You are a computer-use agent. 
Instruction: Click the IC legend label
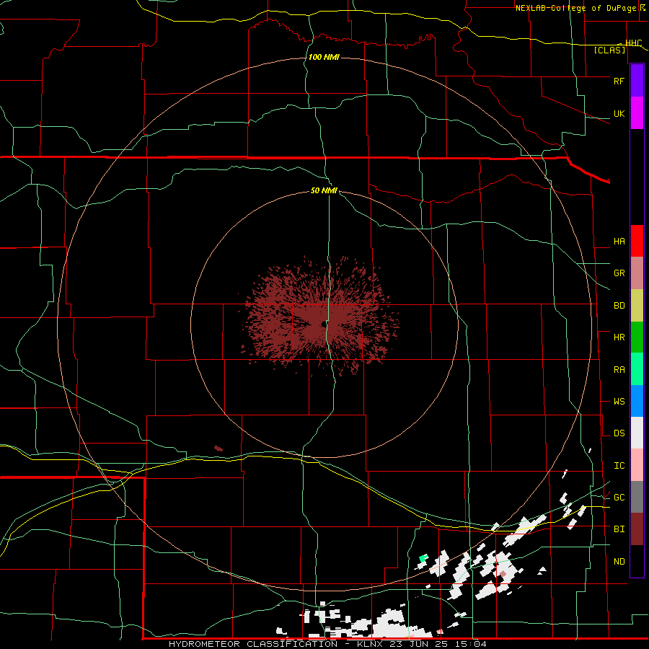[619, 466]
